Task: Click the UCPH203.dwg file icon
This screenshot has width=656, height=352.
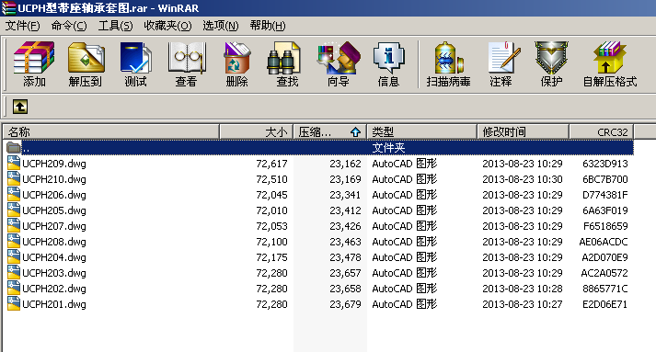Action: click(14, 273)
